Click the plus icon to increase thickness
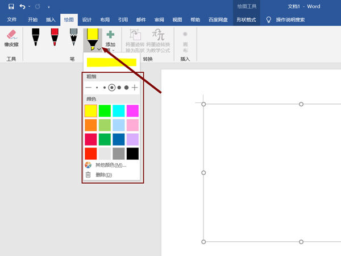341x256 pixels. click(x=135, y=88)
